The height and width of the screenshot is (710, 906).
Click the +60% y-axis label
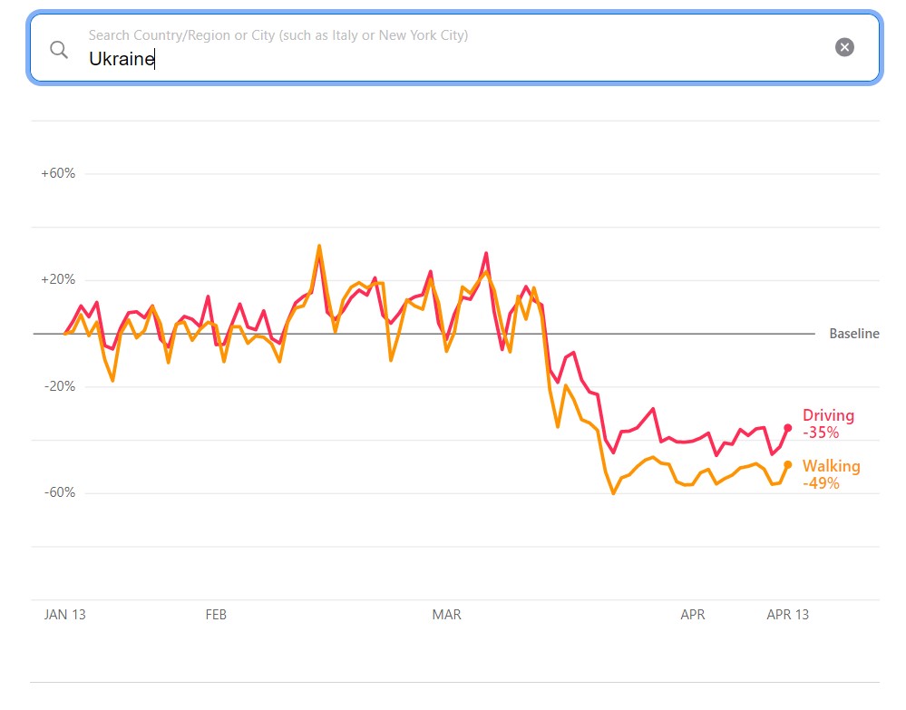pos(58,173)
